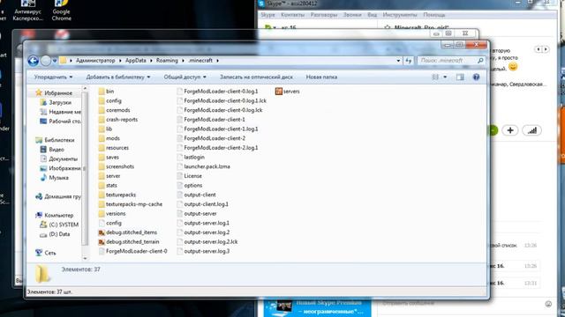Select the options file
Image resolution: width=565 pixels, height=317 pixels.
[190, 185]
